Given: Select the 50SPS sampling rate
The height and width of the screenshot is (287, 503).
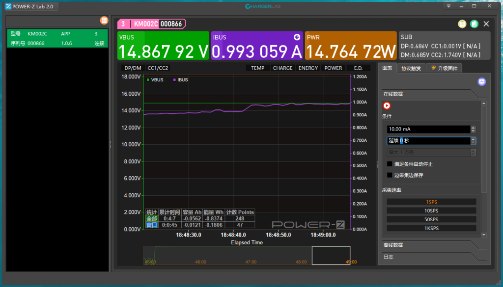Looking at the screenshot, I should (431, 219).
